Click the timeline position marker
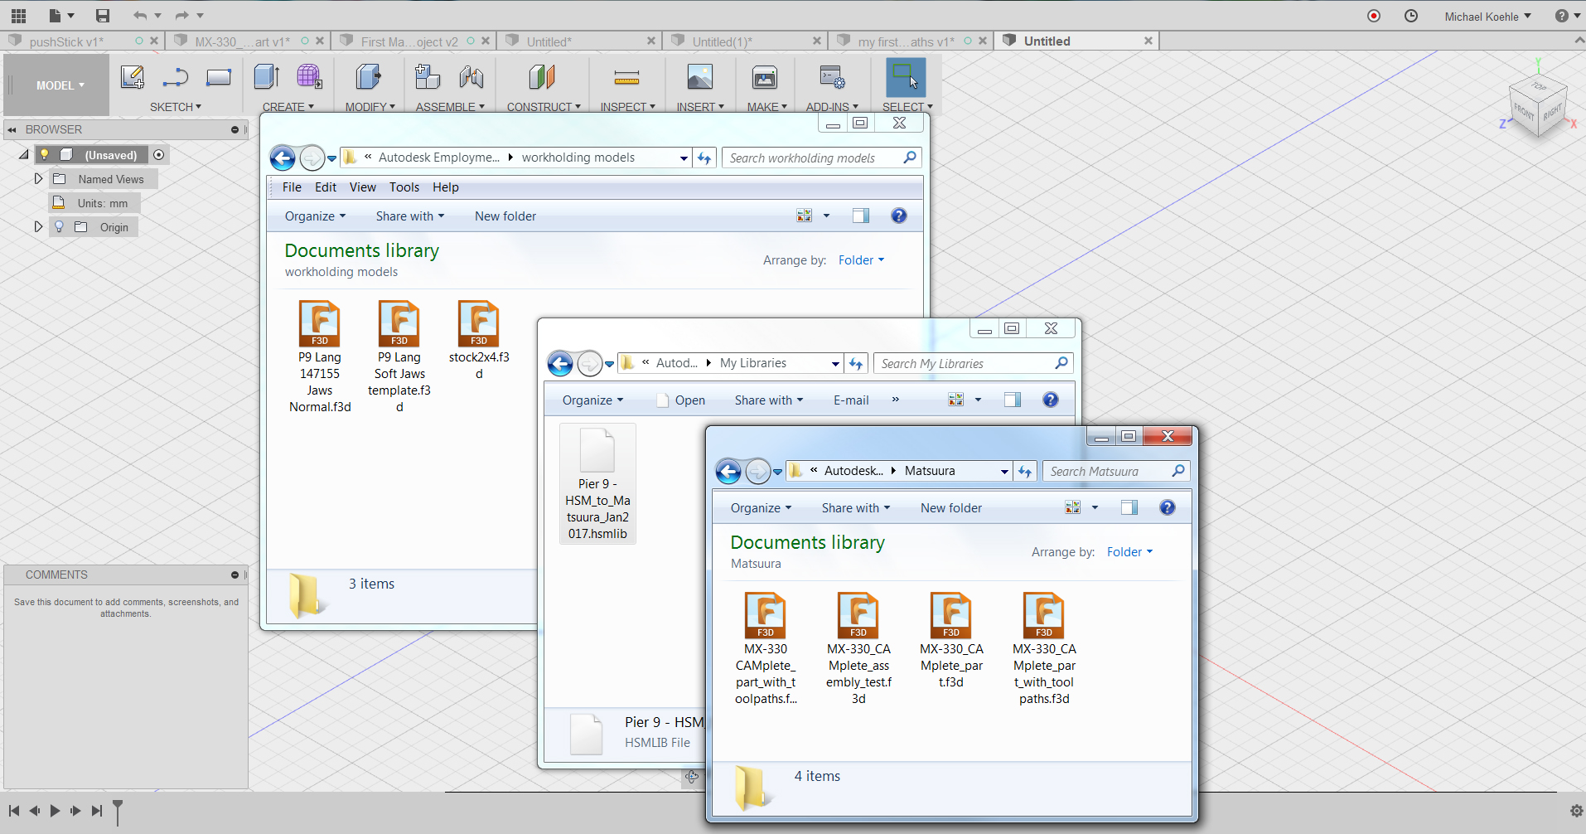The height and width of the screenshot is (834, 1586). point(118,812)
